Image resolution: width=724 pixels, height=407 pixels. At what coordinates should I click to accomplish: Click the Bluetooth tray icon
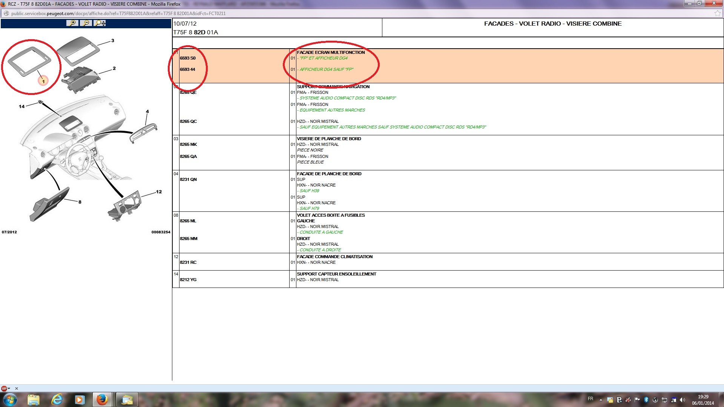[x=646, y=400]
